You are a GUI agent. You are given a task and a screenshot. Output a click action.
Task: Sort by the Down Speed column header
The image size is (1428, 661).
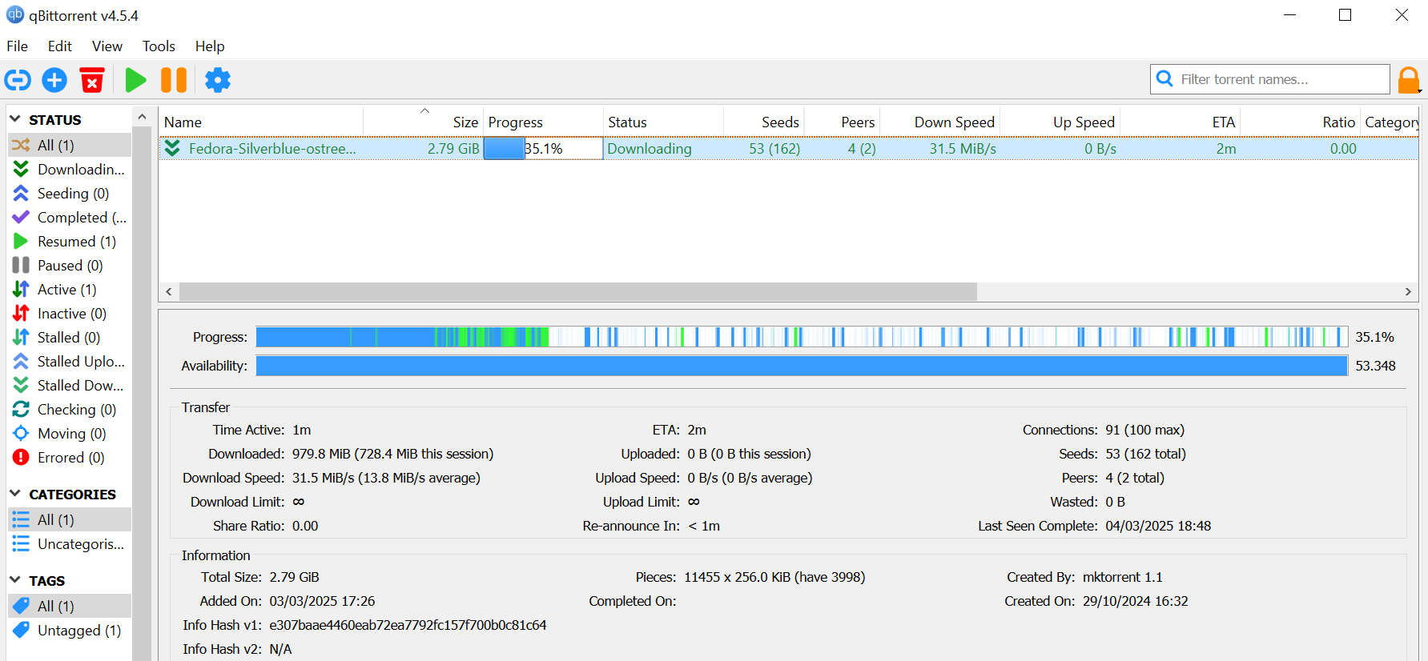pyautogui.click(x=939, y=122)
